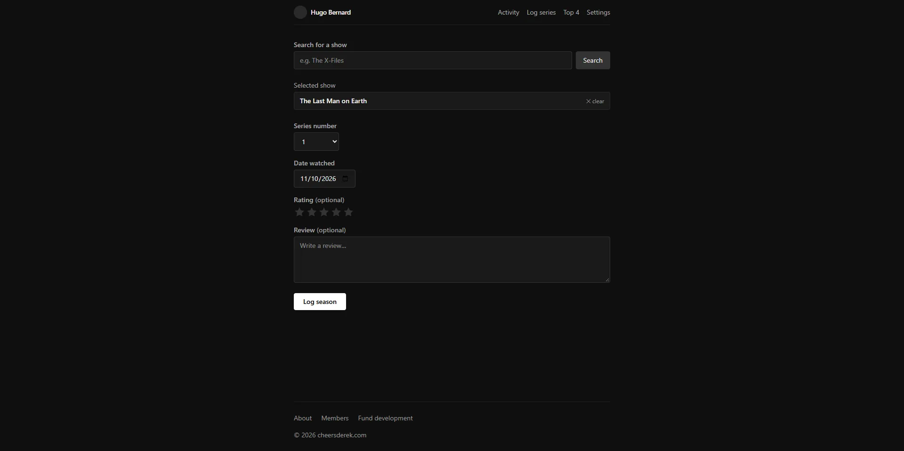
Task: Submit with the Log season button
Action: coord(320,302)
